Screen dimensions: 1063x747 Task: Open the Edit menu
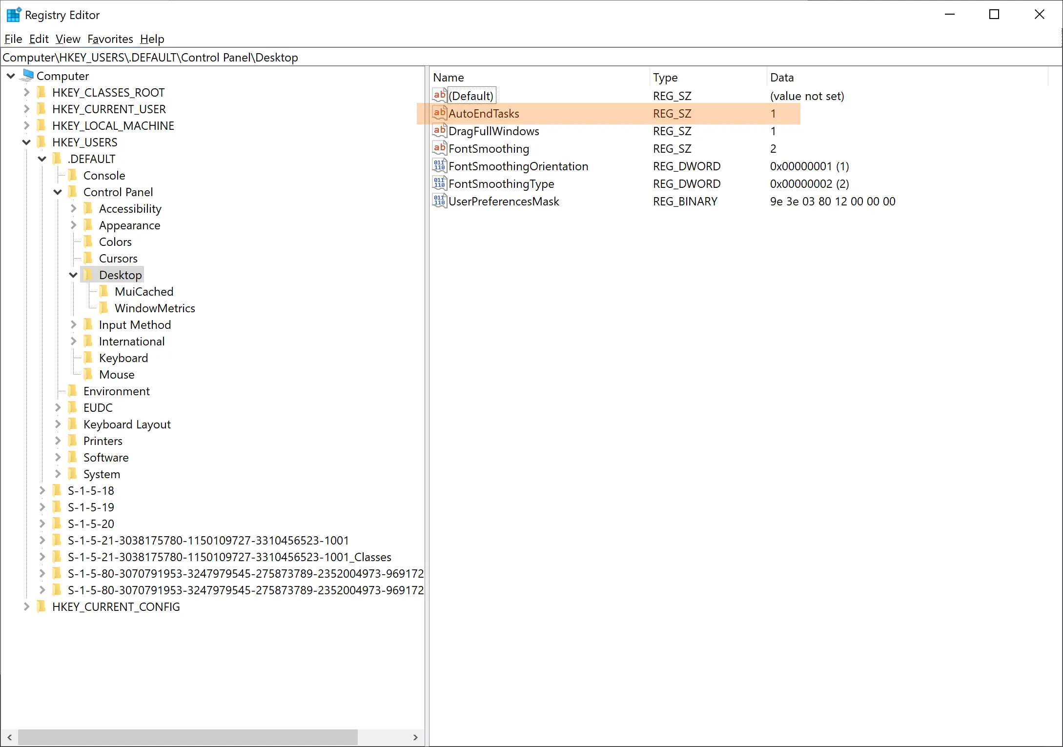click(x=39, y=39)
